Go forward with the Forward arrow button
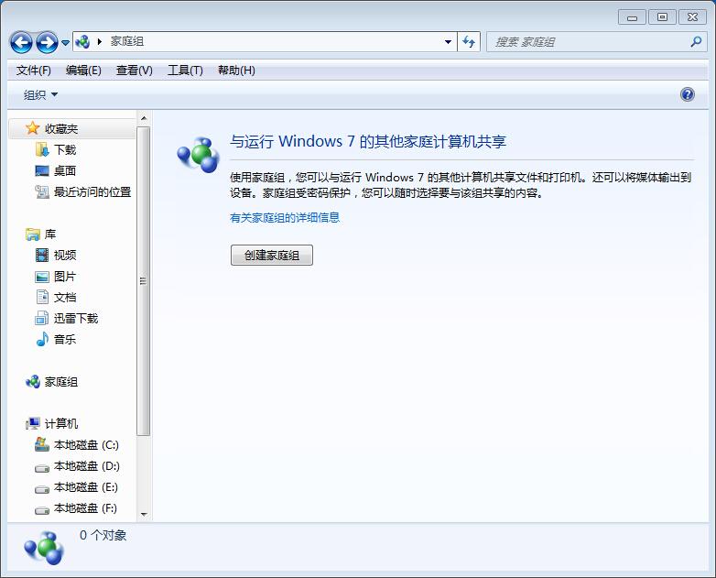 [47, 42]
